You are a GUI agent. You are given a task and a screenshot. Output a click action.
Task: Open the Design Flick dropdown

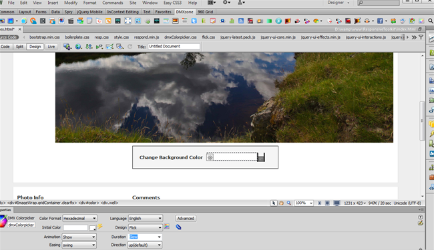click(x=146, y=227)
